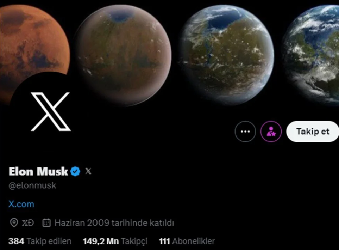339x250 pixels.
Task: Open the three-dot more options menu
Action: tap(245, 132)
